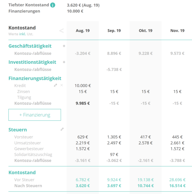Click the + Finanzierung button
192x194 pixels.
[x=35, y=115]
